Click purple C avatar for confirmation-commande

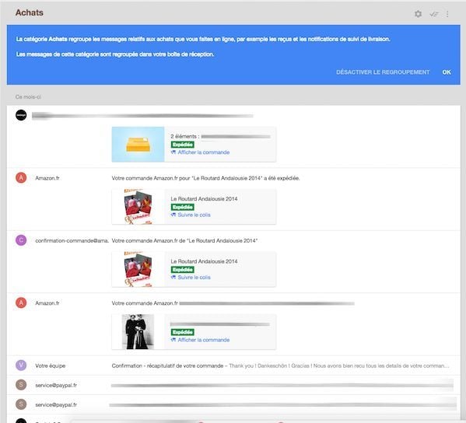click(21, 240)
